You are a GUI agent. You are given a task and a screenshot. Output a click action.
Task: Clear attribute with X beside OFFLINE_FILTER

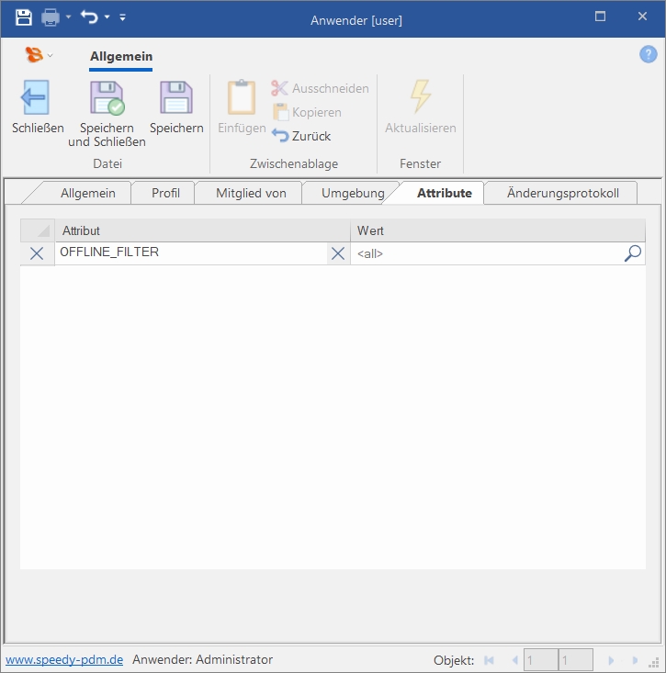[338, 254]
